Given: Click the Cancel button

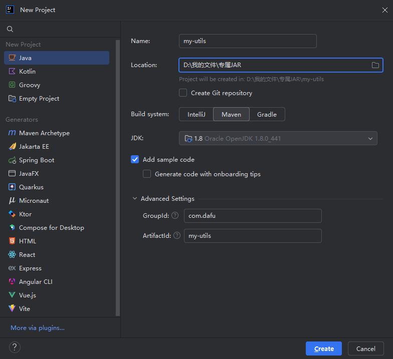Looking at the screenshot, I should [366, 348].
